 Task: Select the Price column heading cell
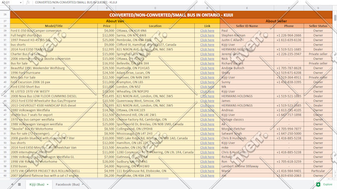107,26
